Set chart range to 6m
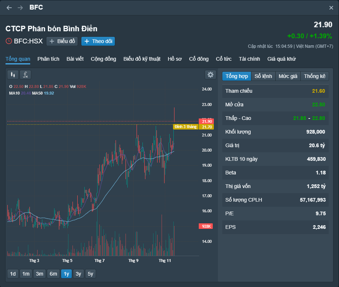This screenshot has height=287, width=339. 53,274
